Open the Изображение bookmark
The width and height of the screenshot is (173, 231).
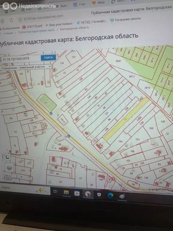pos(10,28)
